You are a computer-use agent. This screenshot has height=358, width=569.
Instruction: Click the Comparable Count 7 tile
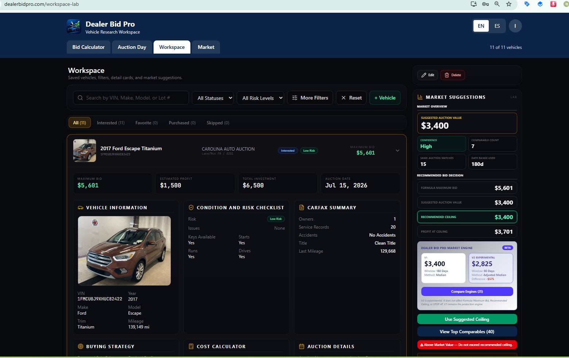click(x=492, y=144)
